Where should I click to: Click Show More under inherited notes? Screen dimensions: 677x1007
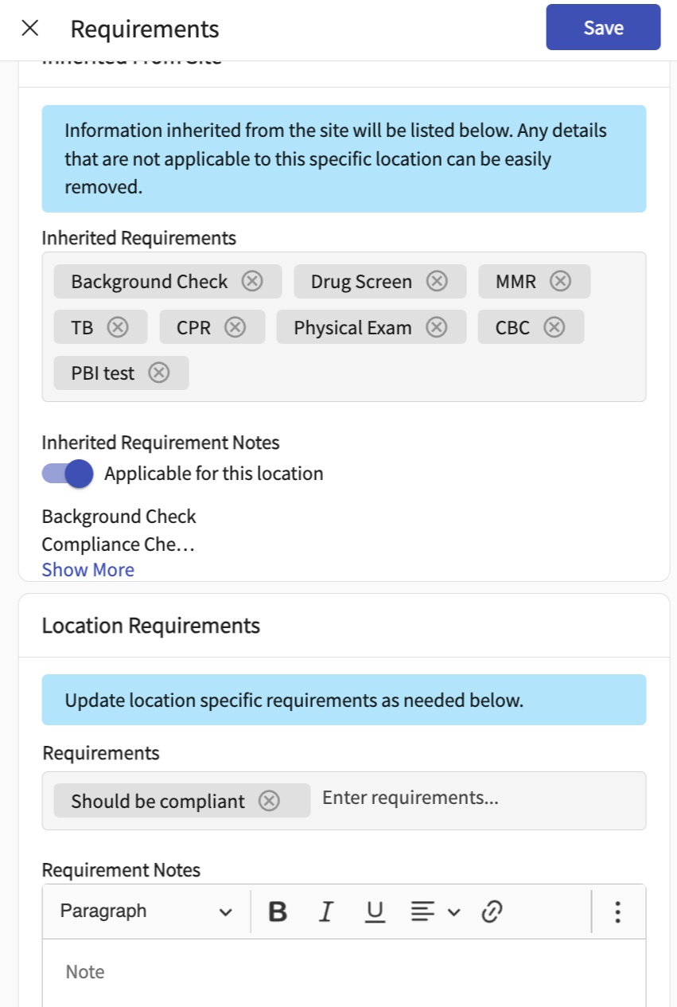tap(88, 570)
